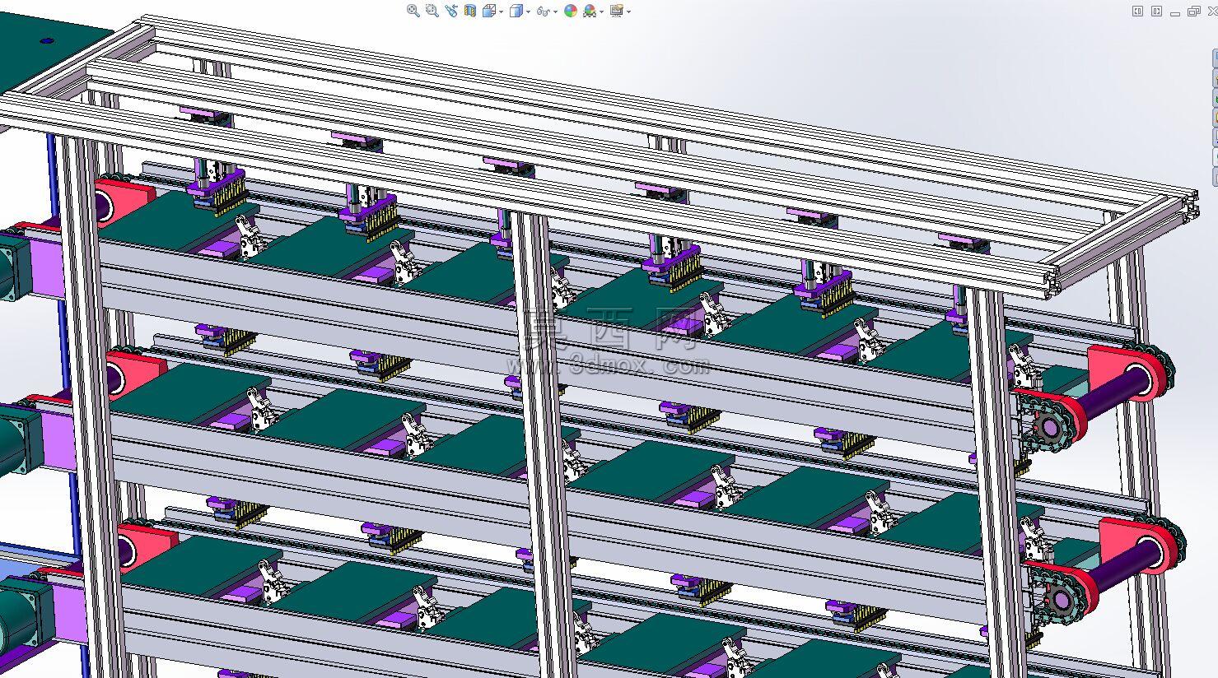Expand the Display Style dropdown arrow
This screenshot has height=678, width=1218.
pyautogui.click(x=528, y=12)
